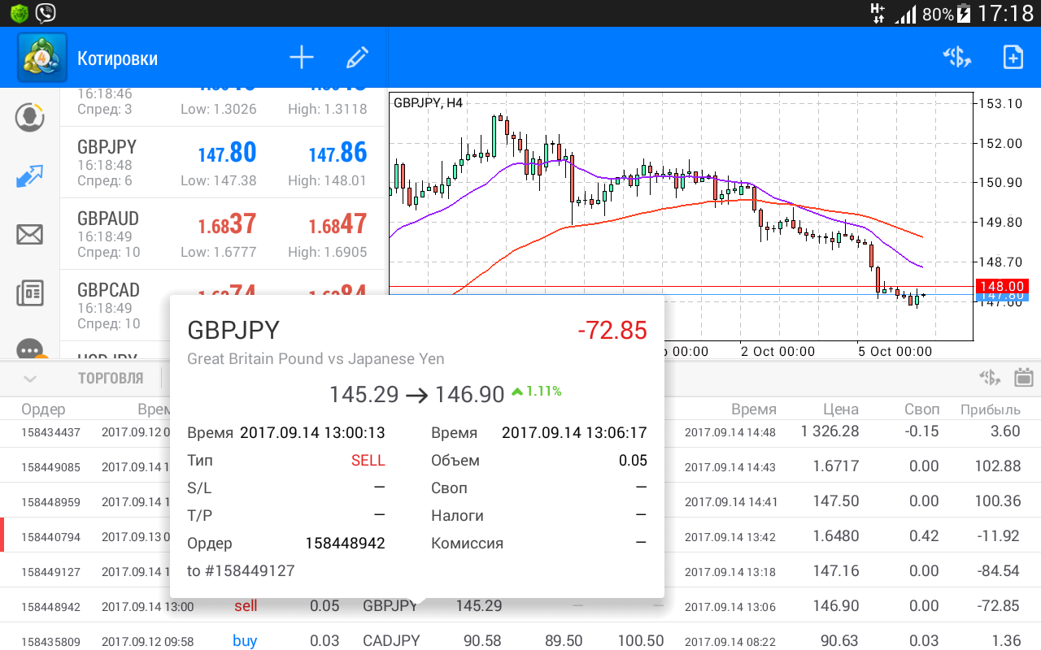Select the quotes arrows sidebar icon
Viewport: 1041px width, 650px height.
pyautogui.click(x=30, y=176)
